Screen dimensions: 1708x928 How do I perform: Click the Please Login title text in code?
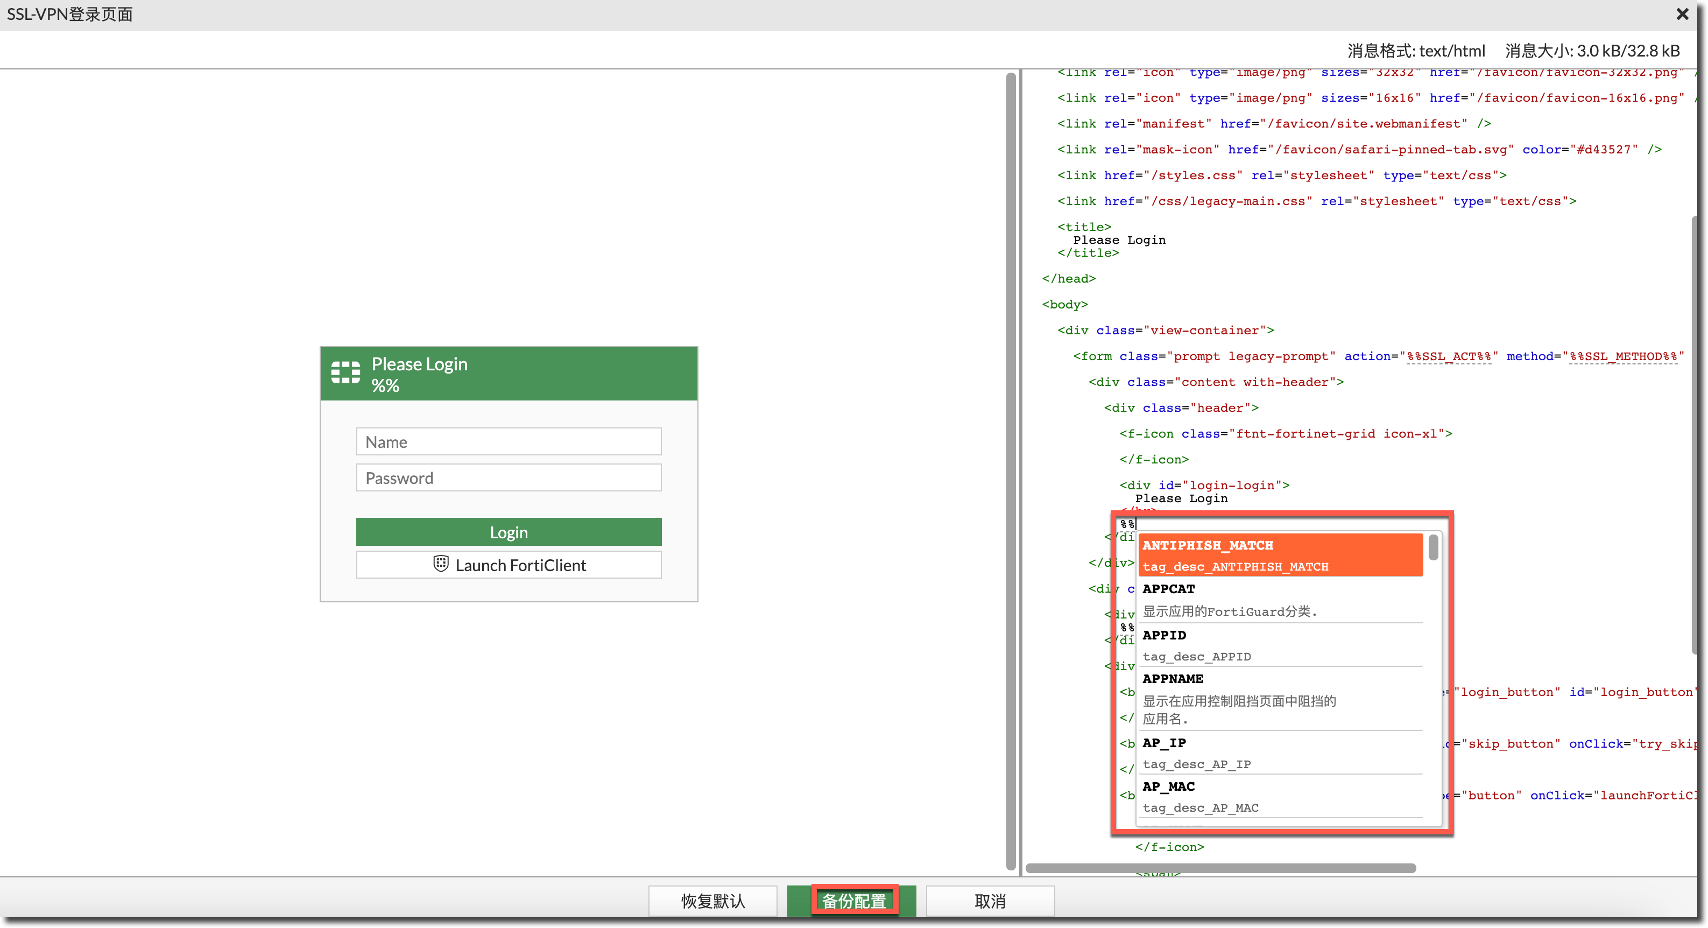pos(1119,240)
